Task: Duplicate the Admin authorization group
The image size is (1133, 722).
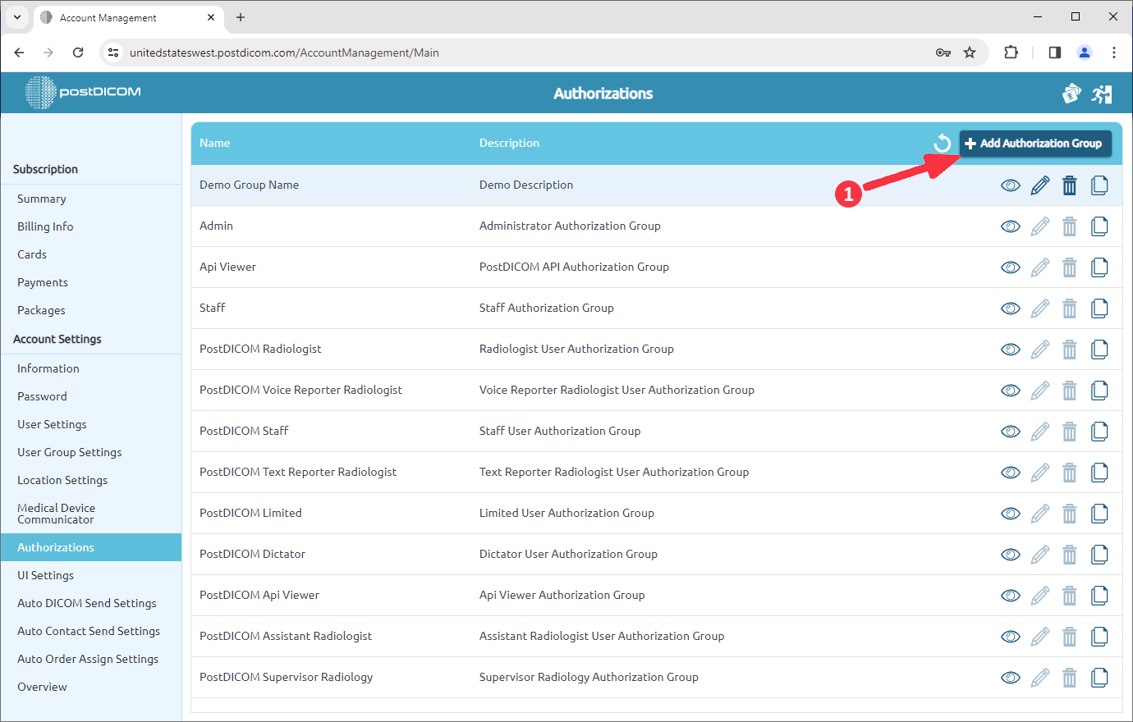Action: pos(1099,226)
